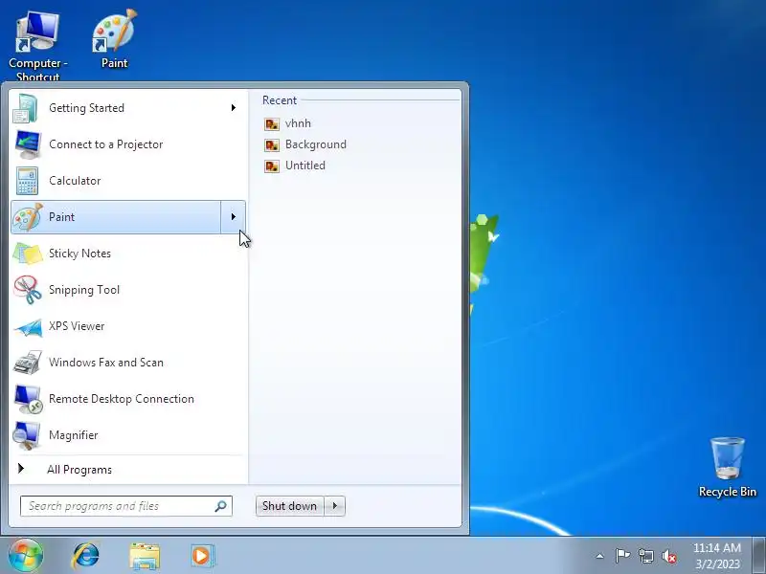Click the muted volume tray icon
This screenshot has height=574, width=766.
coord(669,556)
